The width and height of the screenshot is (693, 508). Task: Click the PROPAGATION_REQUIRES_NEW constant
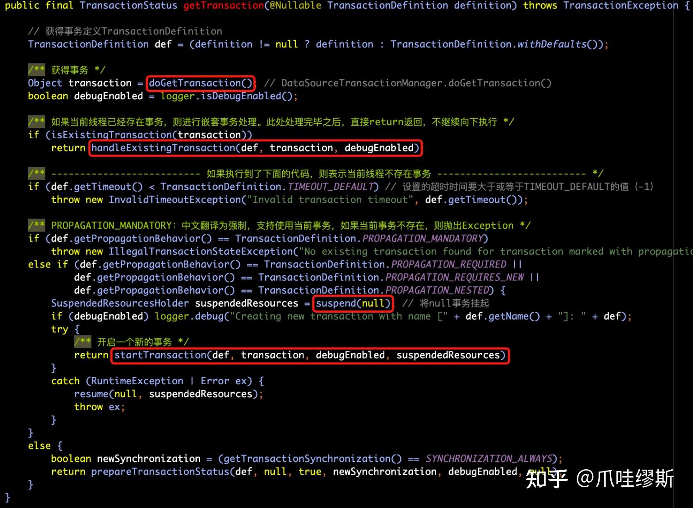tap(455, 277)
